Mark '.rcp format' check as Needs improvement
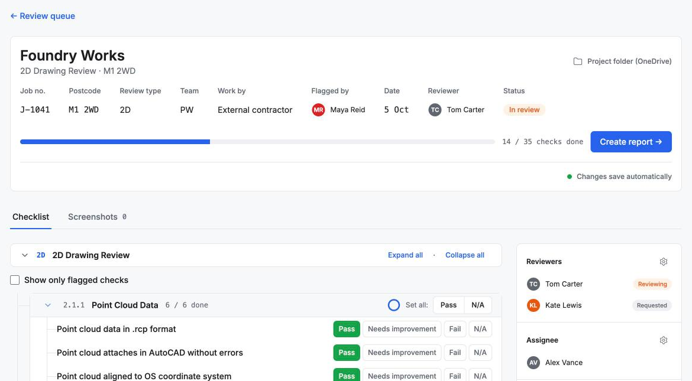692x381 pixels. pyautogui.click(x=402, y=329)
